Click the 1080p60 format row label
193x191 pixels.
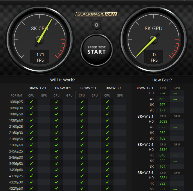pyautogui.click(x=16, y=120)
